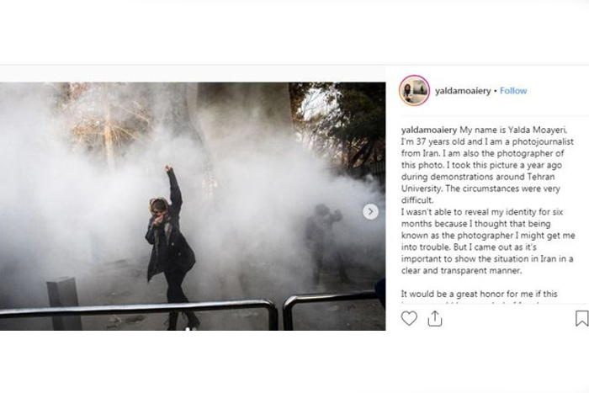Save the post with the bookmark icon
The image size is (589, 393).
tap(582, 318)
